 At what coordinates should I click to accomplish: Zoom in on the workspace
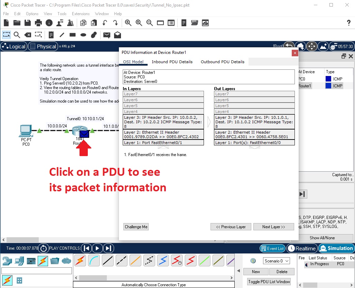tap(128, 23)
